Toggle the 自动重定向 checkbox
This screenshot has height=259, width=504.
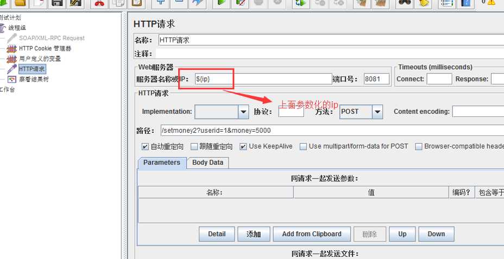coord(145,146)
